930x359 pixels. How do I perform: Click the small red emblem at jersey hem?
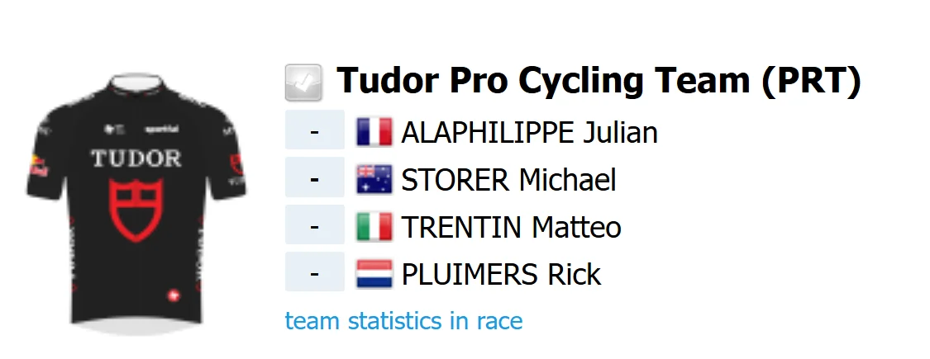coord(174,295)
